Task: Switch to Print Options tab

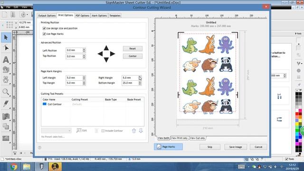Action: 66,15
